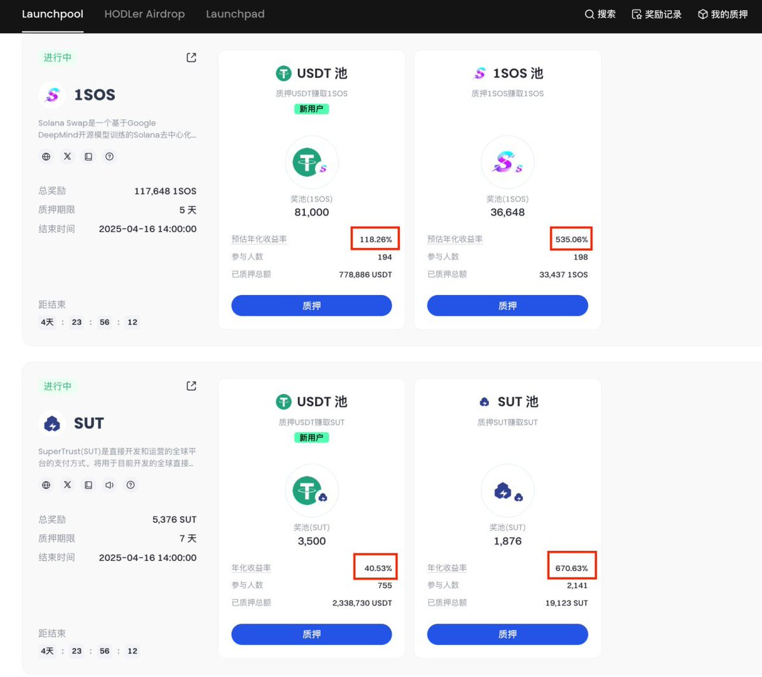The width and height of the screenshot is (762, 677).
Task: Click the 40.53% yield value
Action: click(x=378, y=568)
